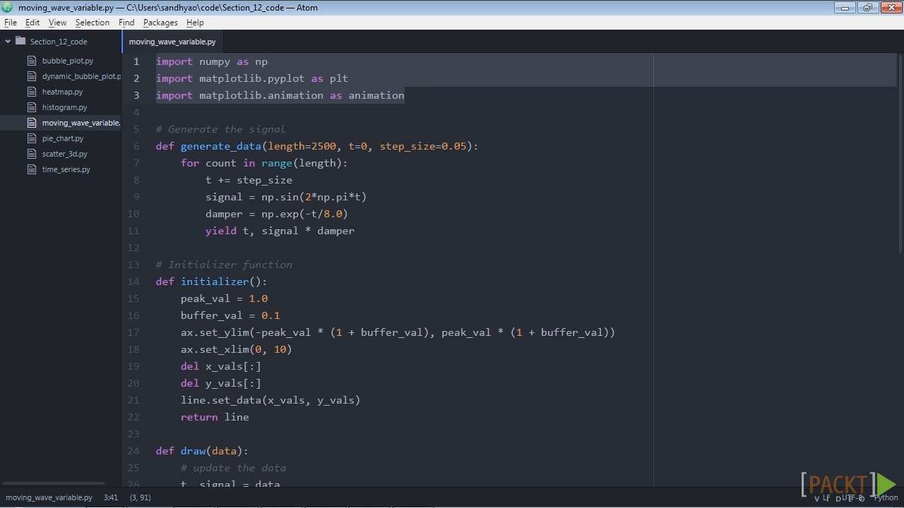Viewport: 904px width, 508px height.
Task: Click the Atom app icon in title bar
Action: 7,7
